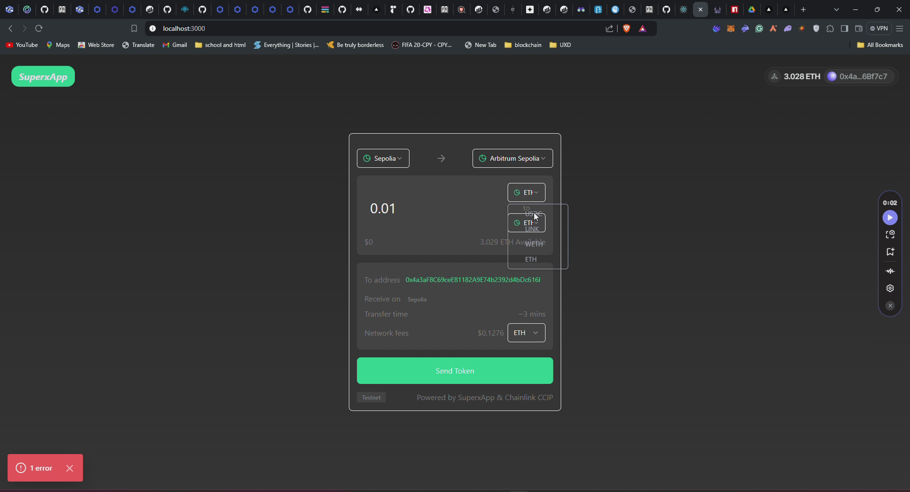Toggle the browser sidebar panel

844,28
